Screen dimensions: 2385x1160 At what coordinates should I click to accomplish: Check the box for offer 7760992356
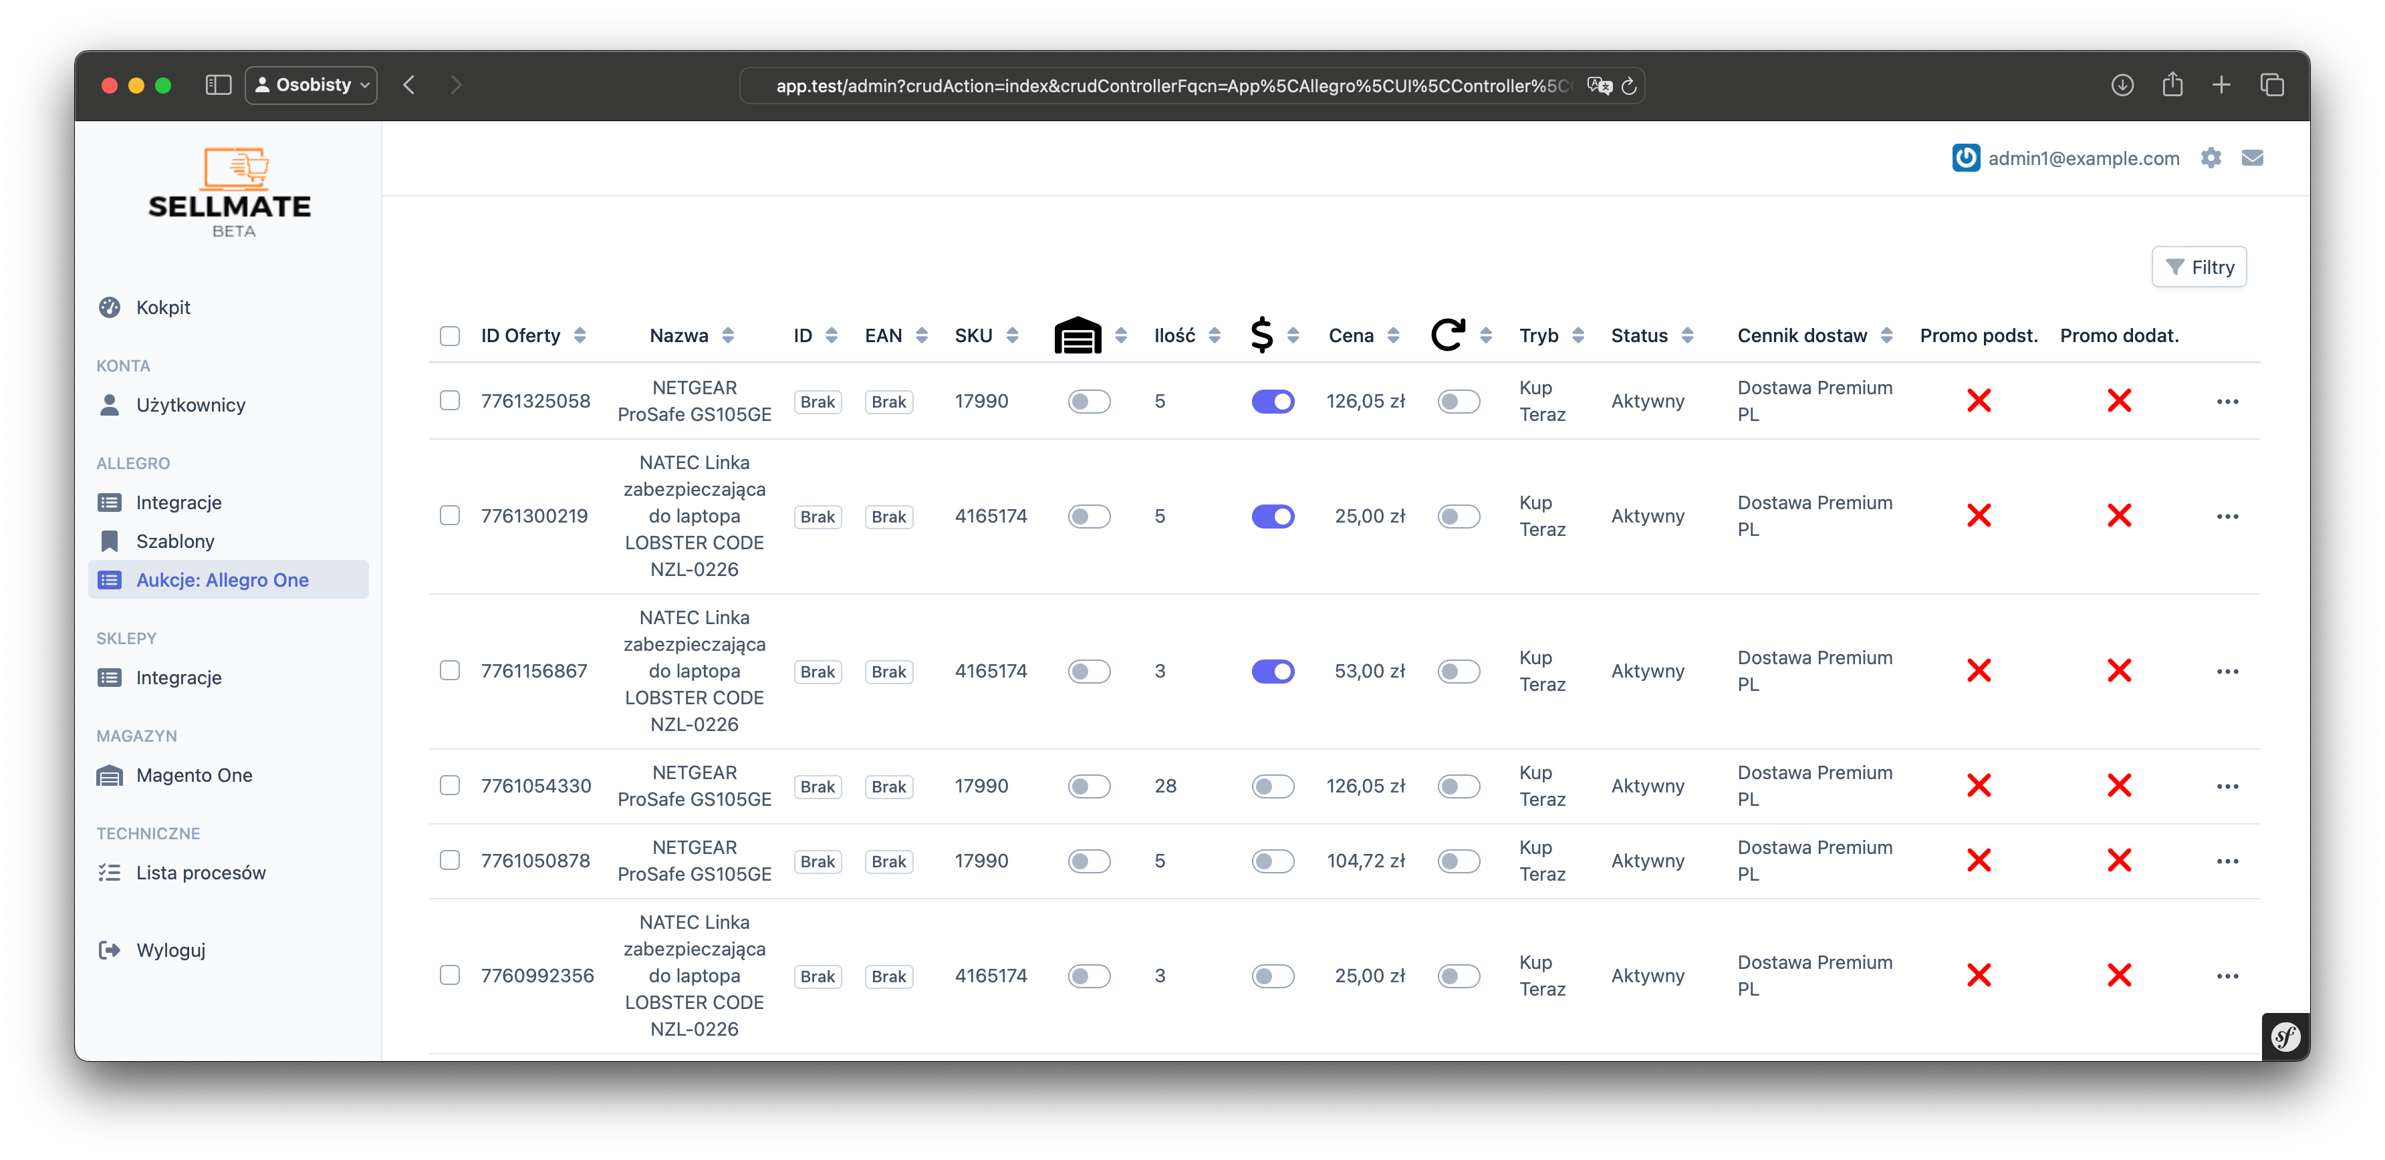click(450, 975)
